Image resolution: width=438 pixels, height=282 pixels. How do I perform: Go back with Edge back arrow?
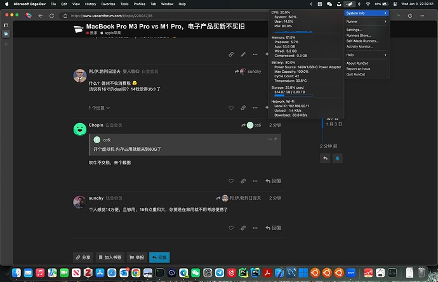[x=41, y=16]
